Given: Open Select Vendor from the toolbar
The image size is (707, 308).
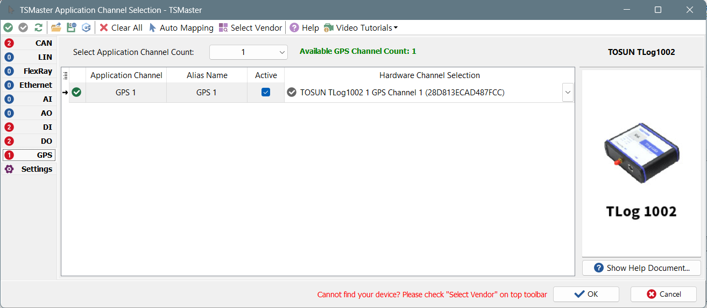Looking at the screenshot, I should 250,27.
